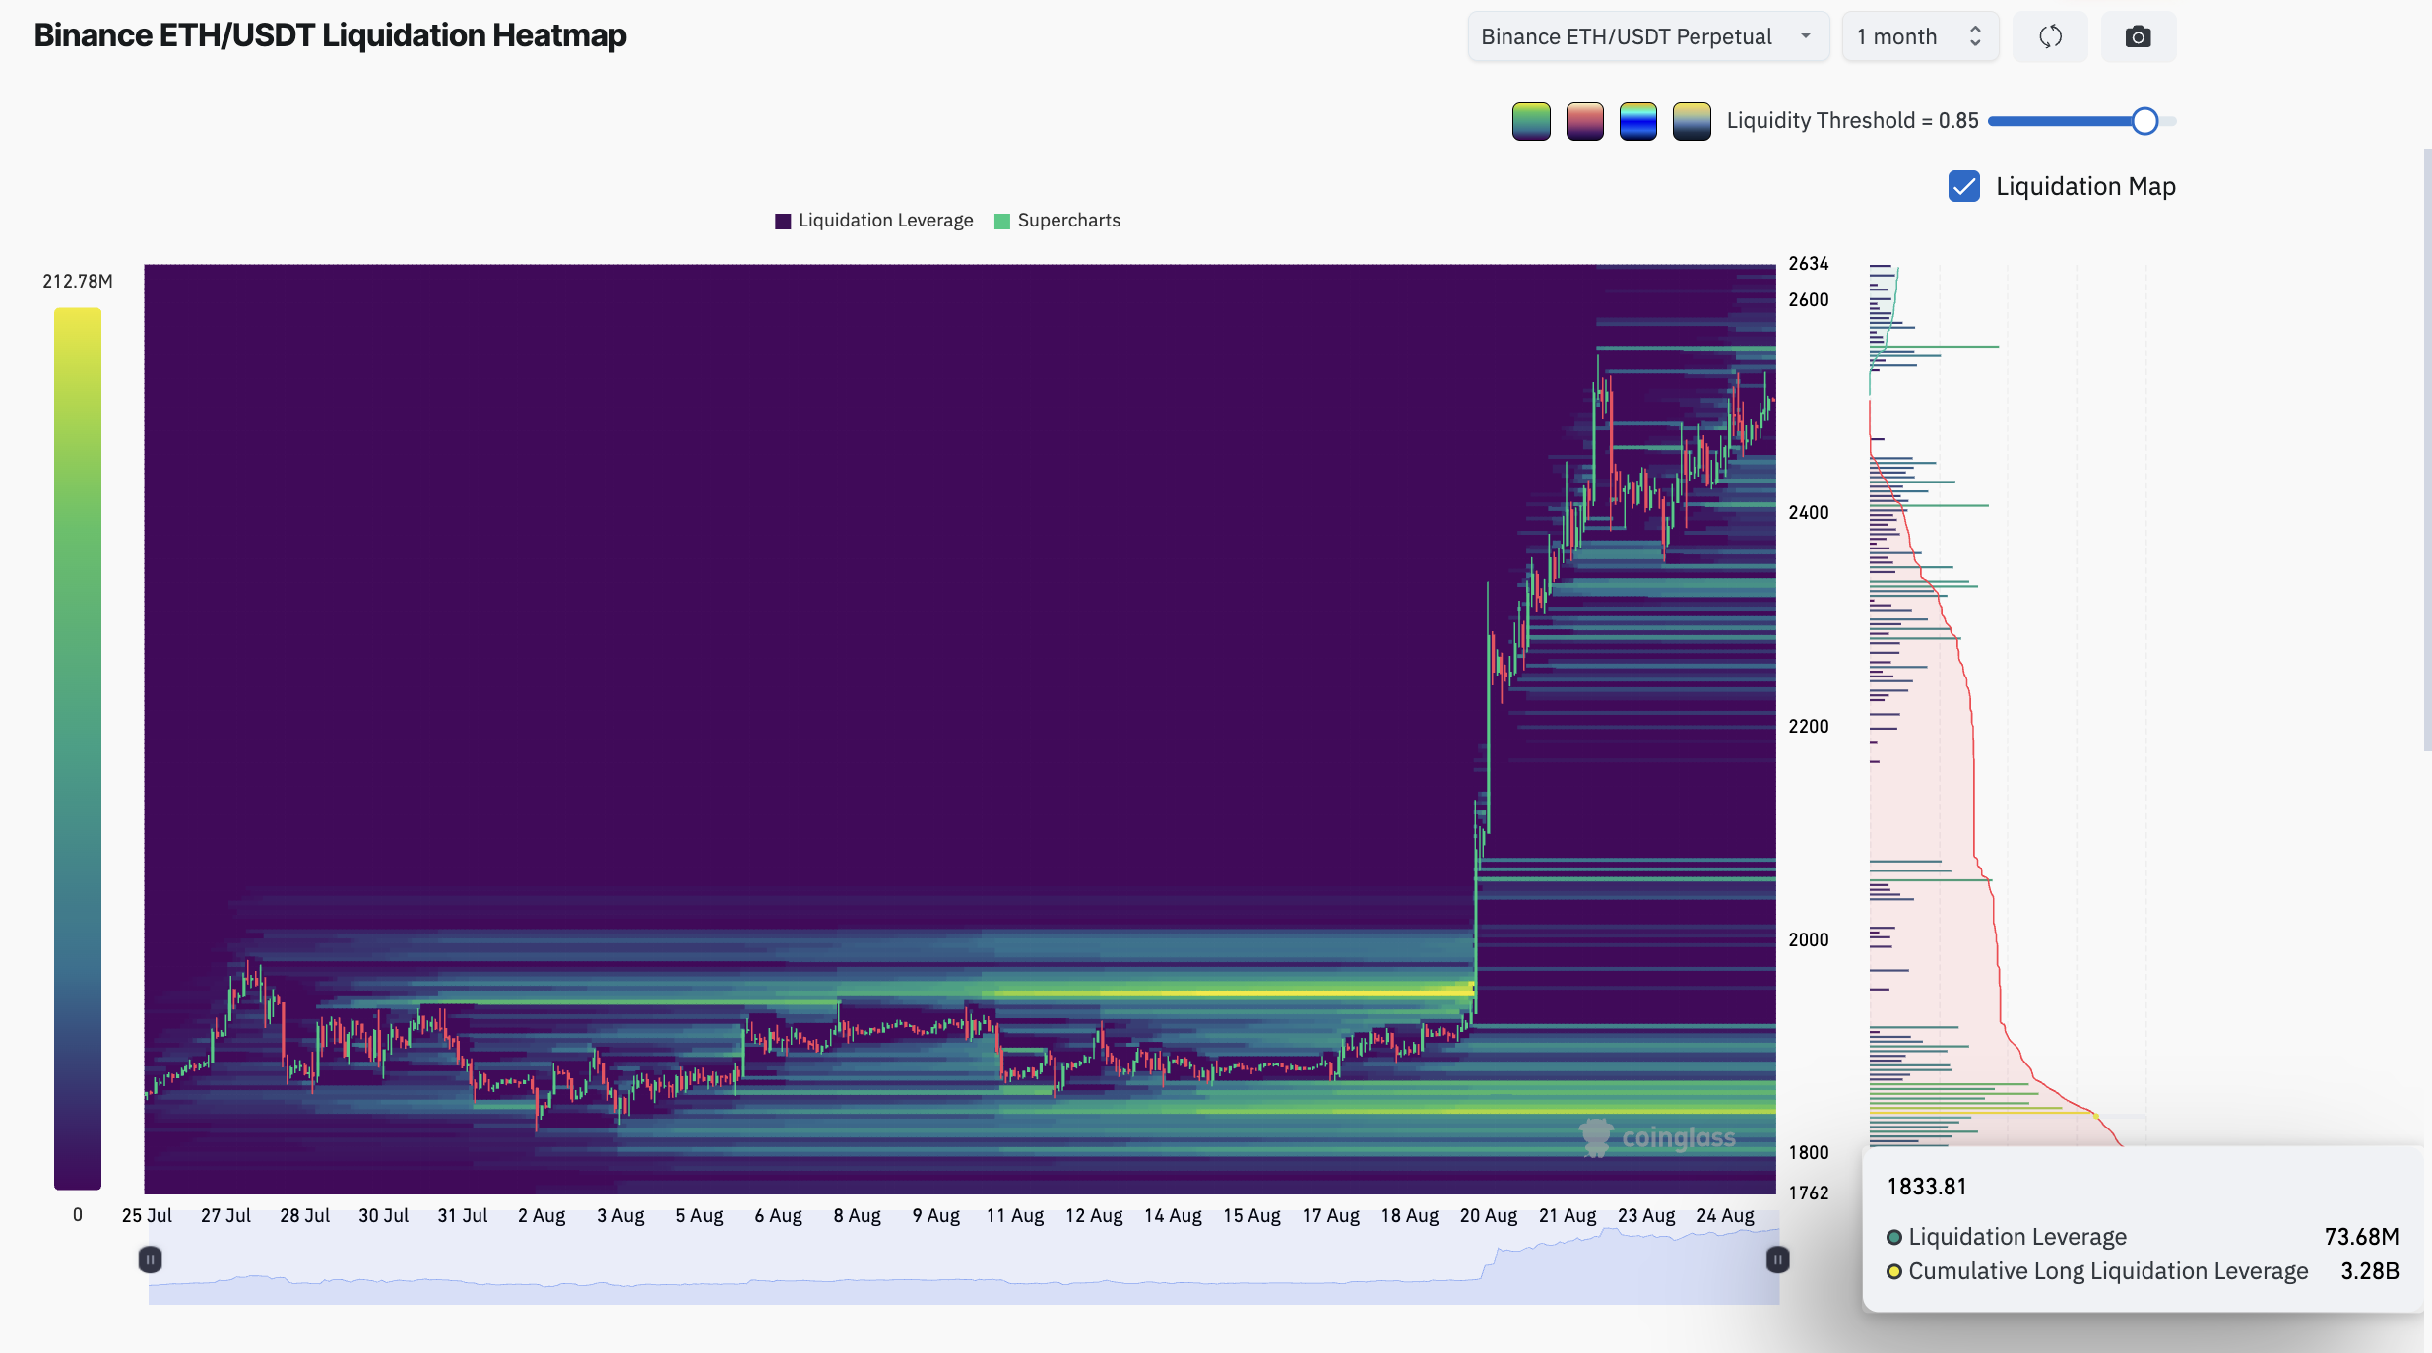Viewport: 2432px width, 1353px height.
Task: Click the heatmap color scale bar
Action: 78,748
